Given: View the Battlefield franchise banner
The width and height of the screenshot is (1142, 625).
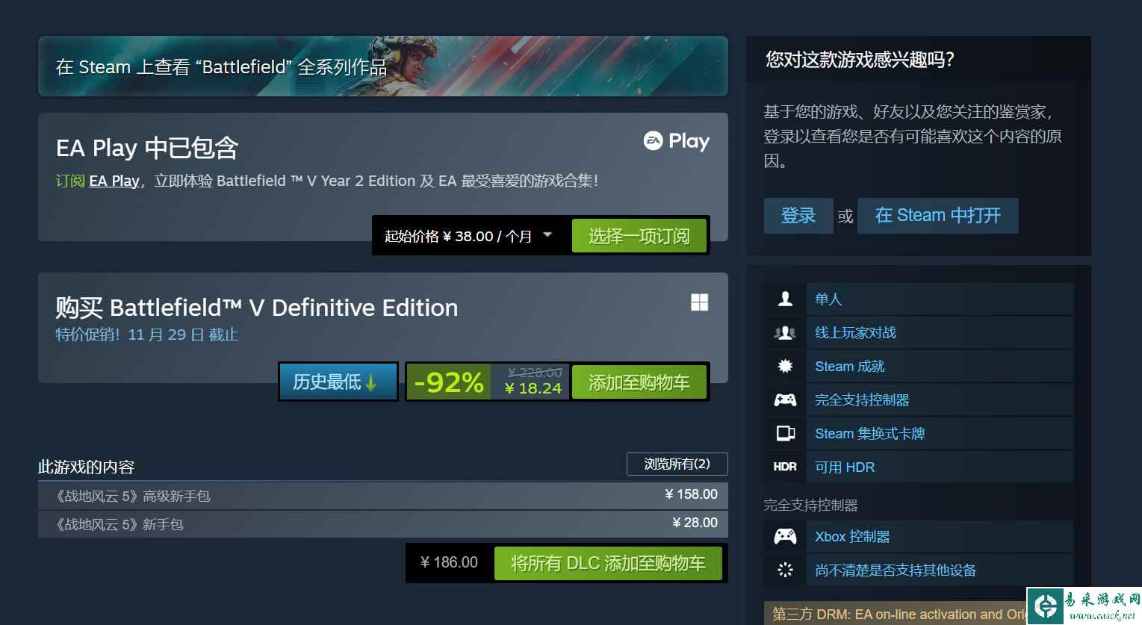Looking at the screenshot, I should [383, 66].
